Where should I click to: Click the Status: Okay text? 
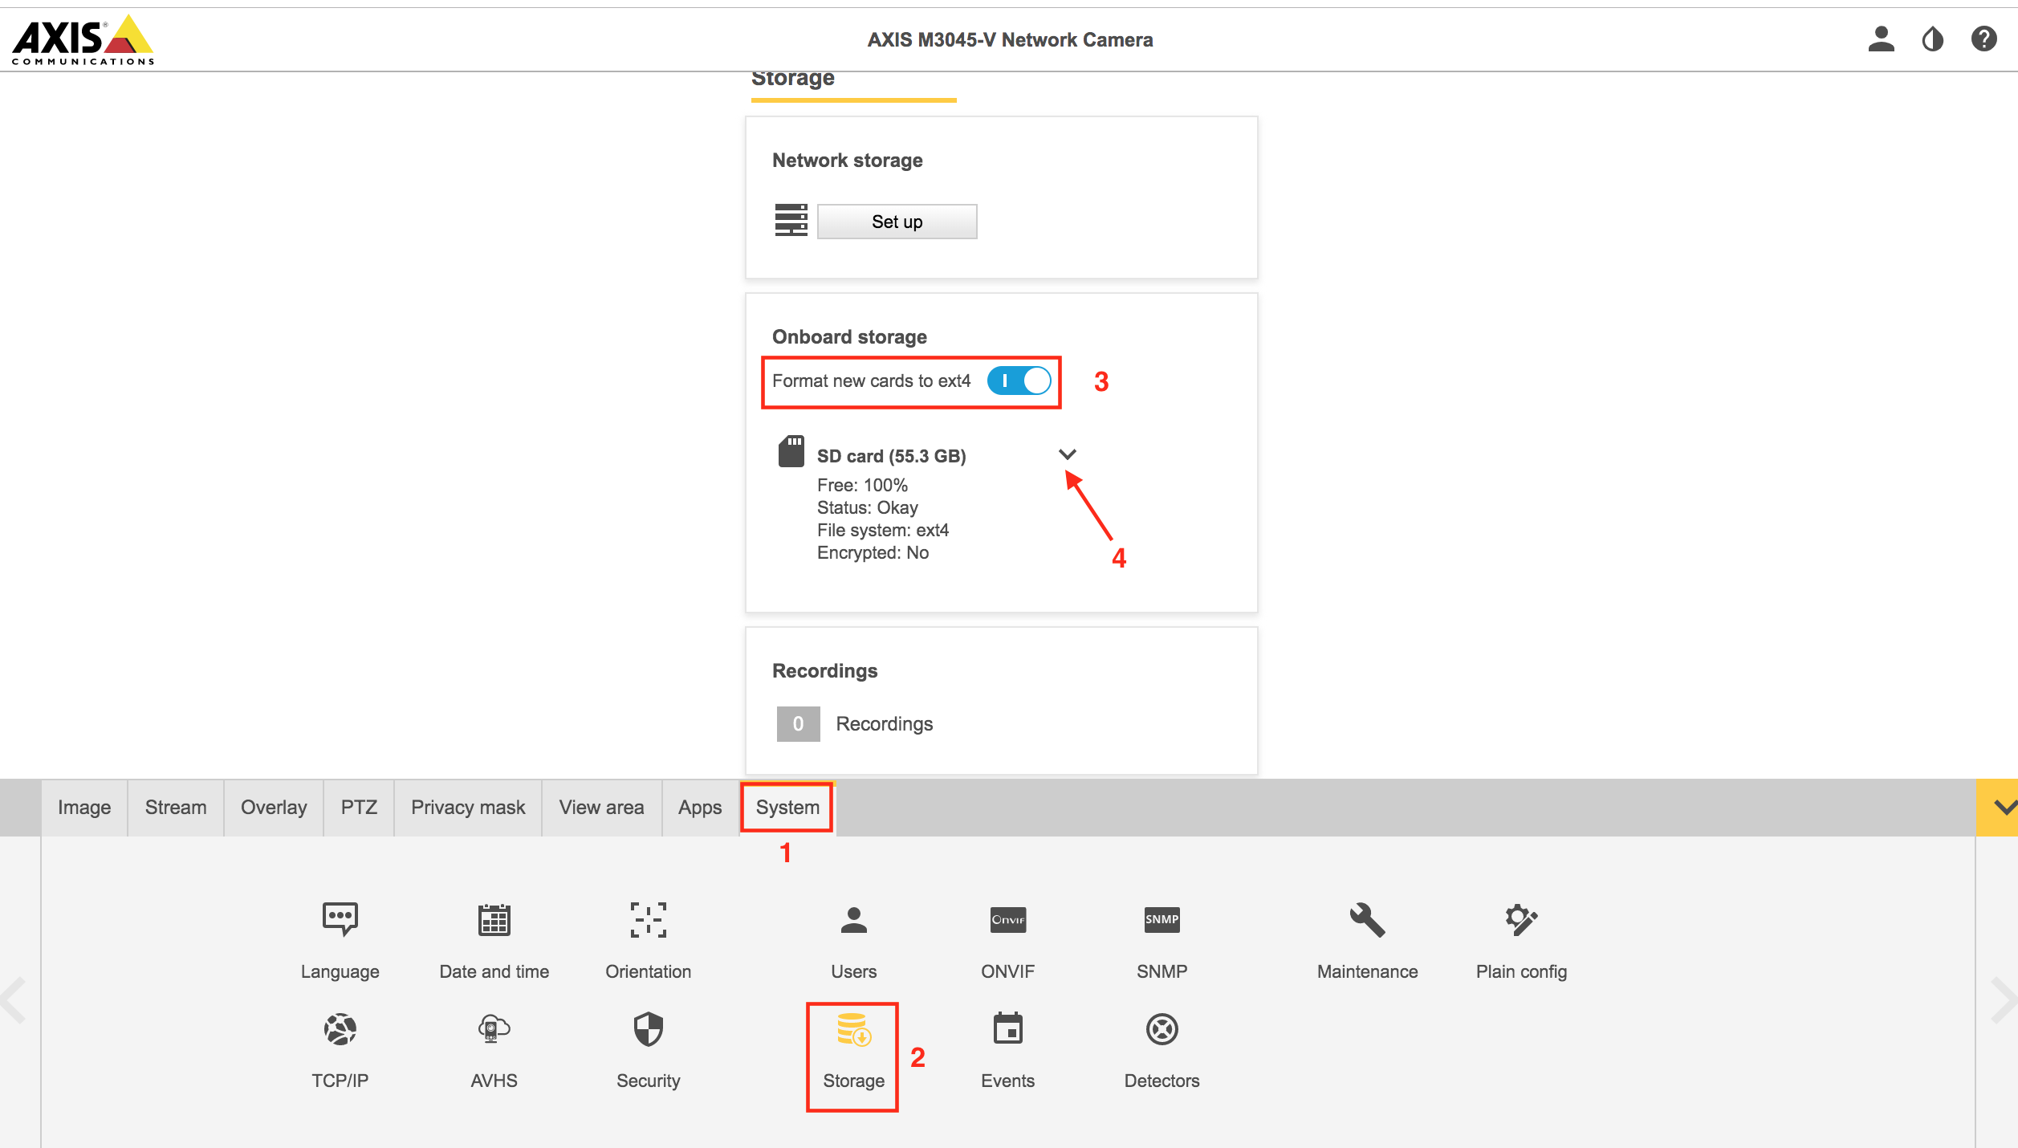click(868, 507)
